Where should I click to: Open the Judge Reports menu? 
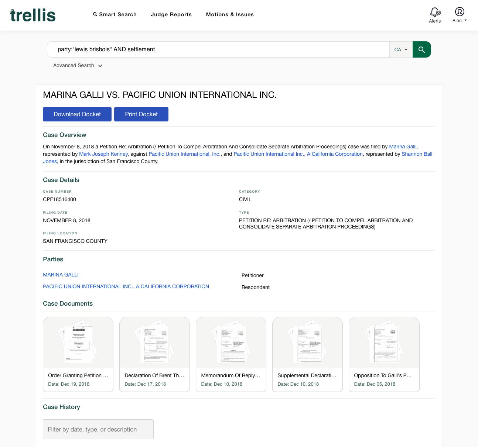(x=171, y=14)
